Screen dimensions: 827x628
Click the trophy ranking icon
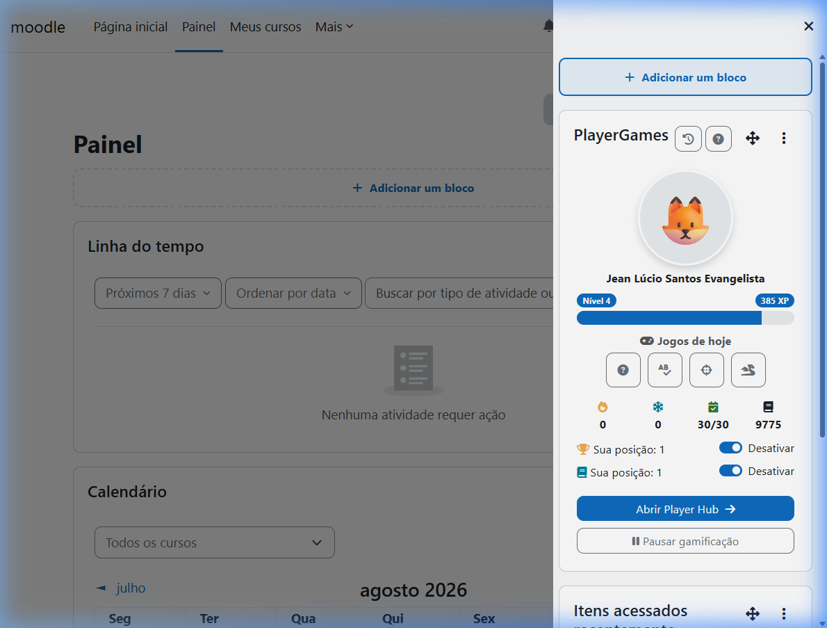click(583, 449)
